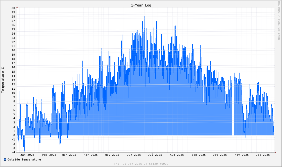Pick the "Aug 2025" month label
The image size is (282, 167).
(x=177, y=155)
